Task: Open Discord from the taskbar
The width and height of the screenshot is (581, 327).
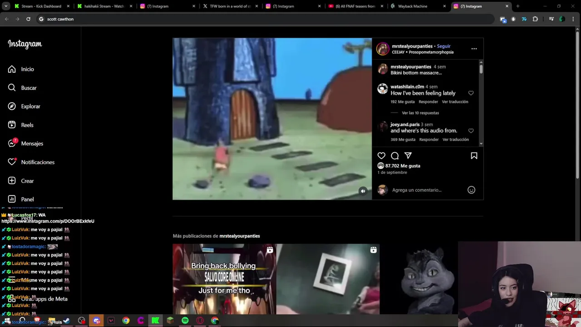Action: [x=96, y=321]
